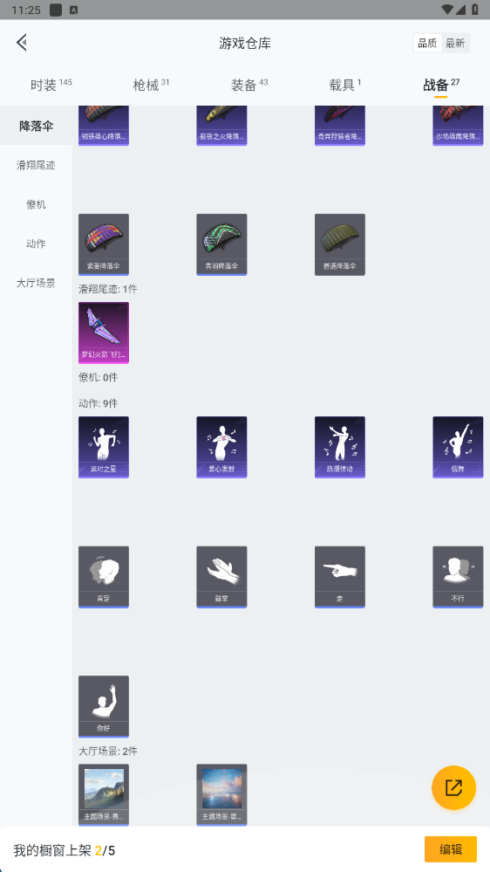Image resolution: width=490 pixels, height=872 pixels.
Task: Sort warehouse by 品质
Action: (427, 44)
